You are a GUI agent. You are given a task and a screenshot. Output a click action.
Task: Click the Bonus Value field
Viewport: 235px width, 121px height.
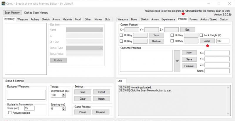coord(85,54)
